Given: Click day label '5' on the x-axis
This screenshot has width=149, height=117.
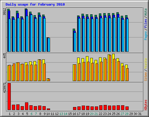Looking at the screenshot, I should 27,114.
